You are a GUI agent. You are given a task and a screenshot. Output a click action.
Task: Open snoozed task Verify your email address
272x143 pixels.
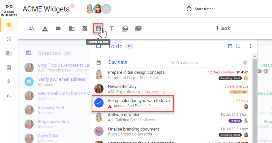pyautogui.click(x=62, y=79)
